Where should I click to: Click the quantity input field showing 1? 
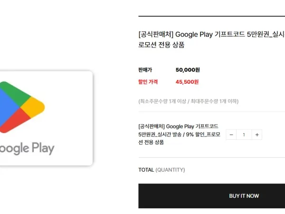pos(244,135)
